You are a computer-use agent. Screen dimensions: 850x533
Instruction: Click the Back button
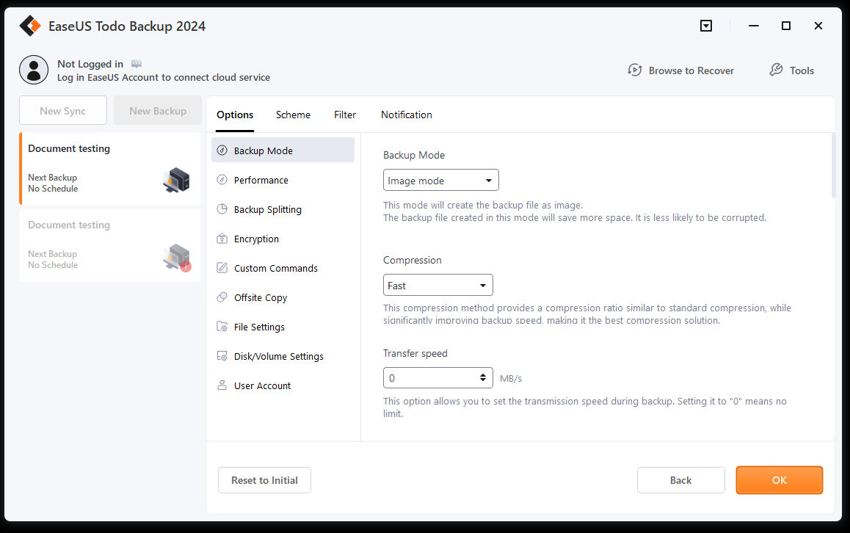pyautogui.click(x=681, y=480)
